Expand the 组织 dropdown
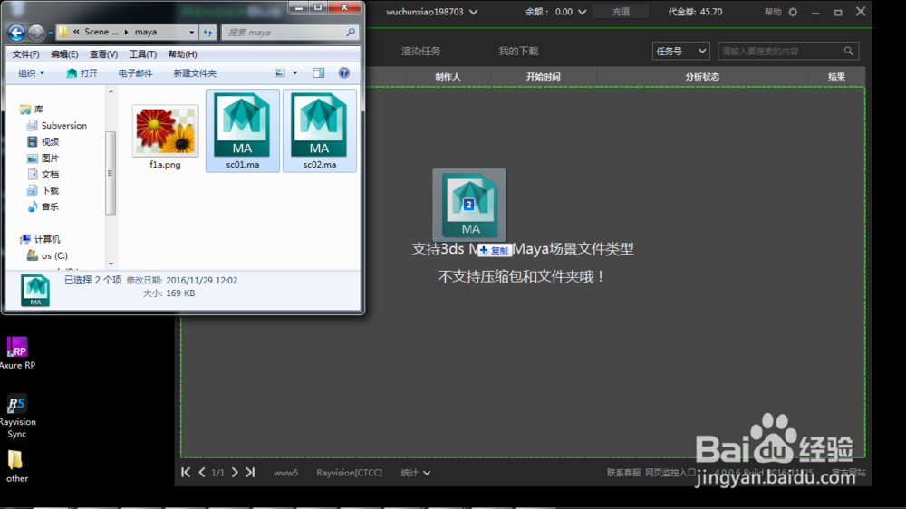The width and height of the screenshot is (906, 509). [x=31, y=72]
